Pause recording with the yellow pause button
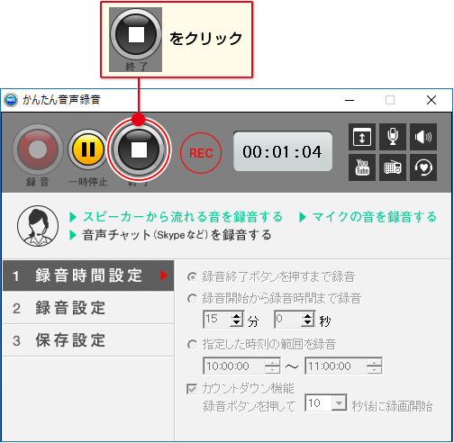454x443 pixels. (x=88, y=149)
